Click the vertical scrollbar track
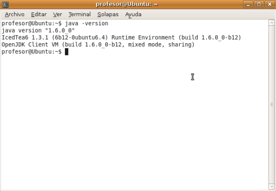The image size is (276, 191). point(271,106)
